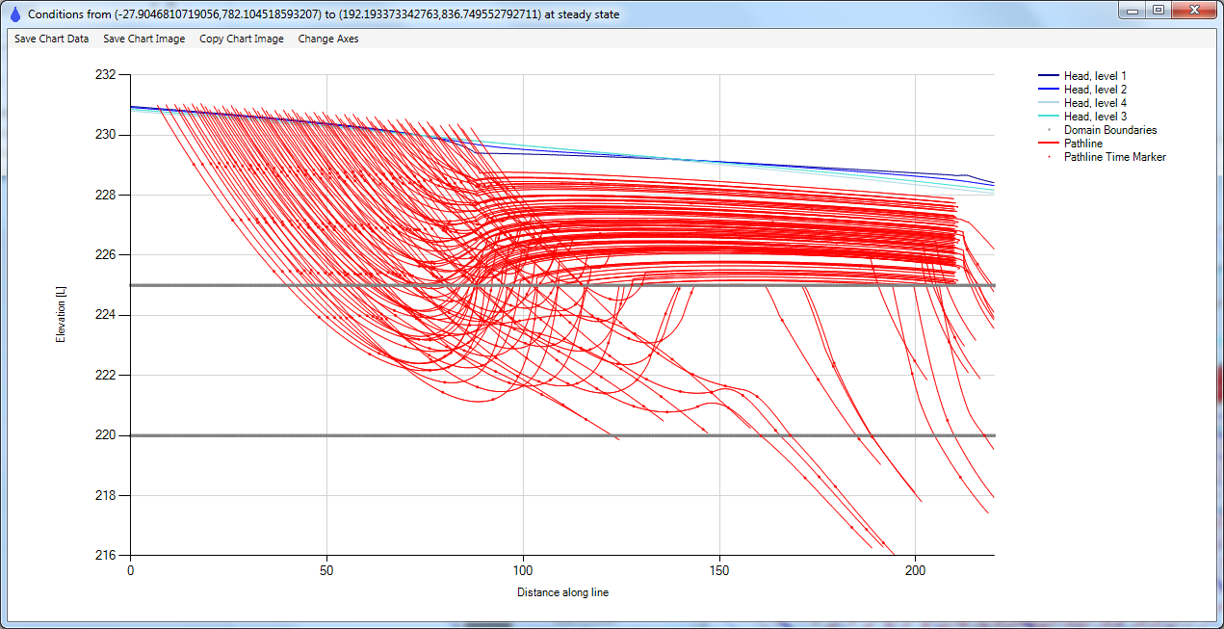Select the Head, level 4 legend entry

point(1094,103)
